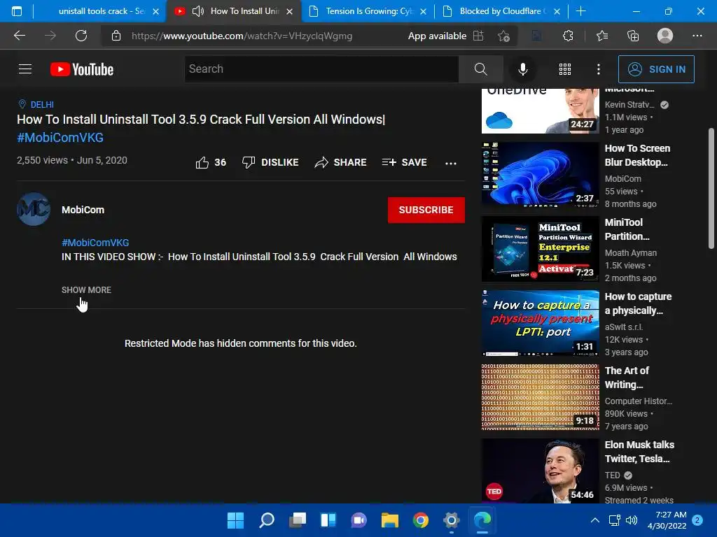Screen dimensions: 717x537
Task: Open the browser profile avatar
Action: pyautogui.click(x=665, y=36)
